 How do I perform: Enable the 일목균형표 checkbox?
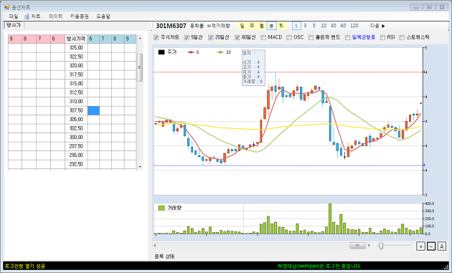[x=348, y=37]
